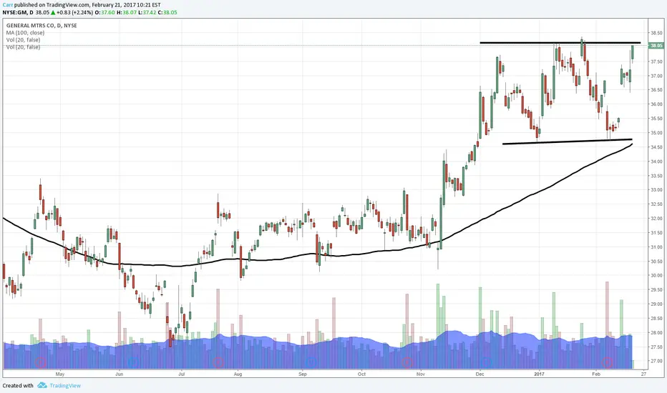Click the close value C:38.05
Viewport: 667px width, 393px height.
click(x=167, y=12)
